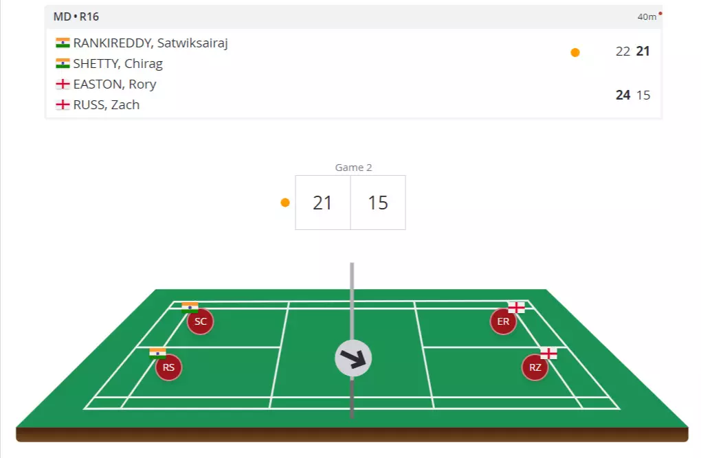
Task: Select the ER player marker on court
Action: (x=503, y=321)
